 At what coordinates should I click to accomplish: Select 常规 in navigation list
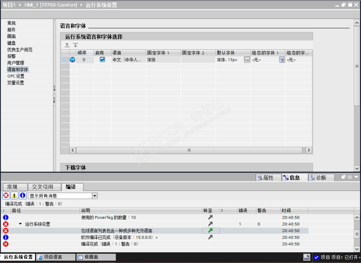[11, 23]
